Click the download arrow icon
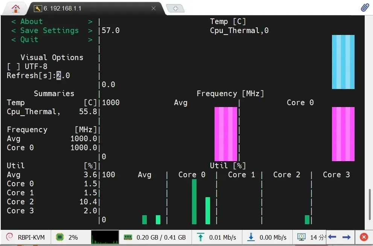The width and height of the screenshot is (373, 246). (251, 237)
